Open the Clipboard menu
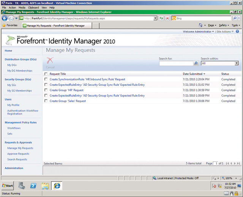Viewport: 243px width, 197px height. [33, 8]
